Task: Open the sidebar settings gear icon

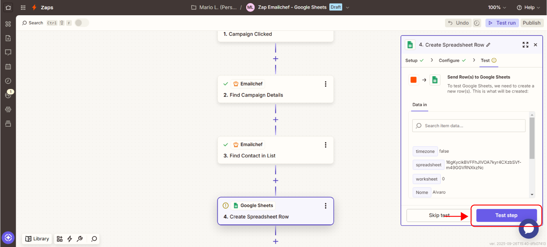Action: (8, 109)
